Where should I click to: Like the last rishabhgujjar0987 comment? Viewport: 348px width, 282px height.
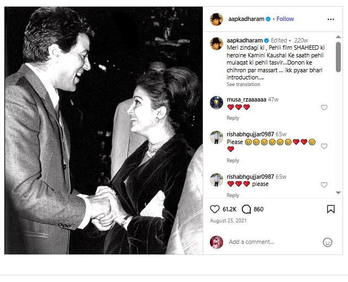click(x=324, y=185)
